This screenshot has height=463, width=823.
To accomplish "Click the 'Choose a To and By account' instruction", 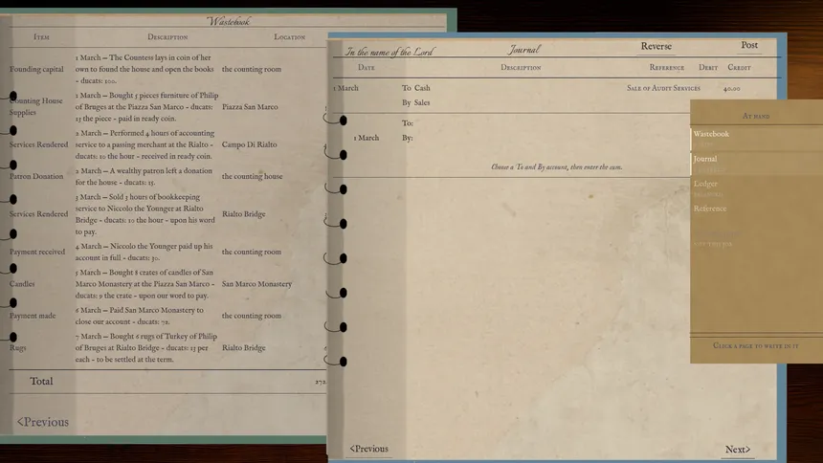I will click(556, 167).
